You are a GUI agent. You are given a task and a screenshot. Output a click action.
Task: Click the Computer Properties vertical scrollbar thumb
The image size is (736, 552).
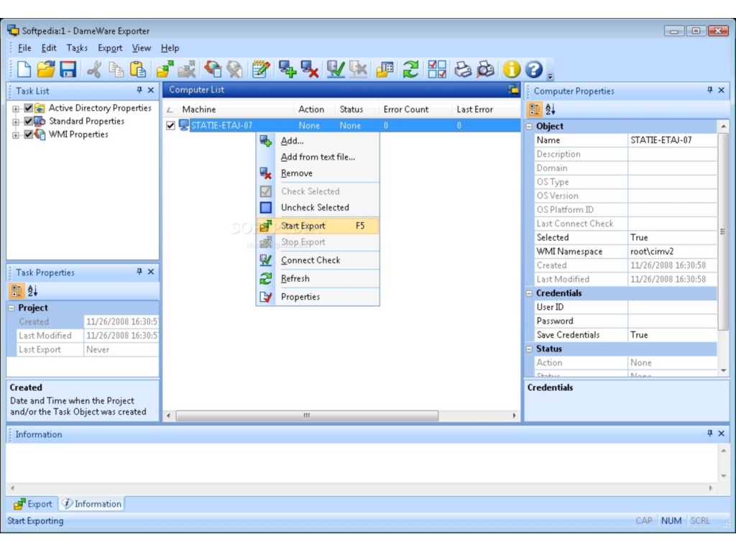723,231
